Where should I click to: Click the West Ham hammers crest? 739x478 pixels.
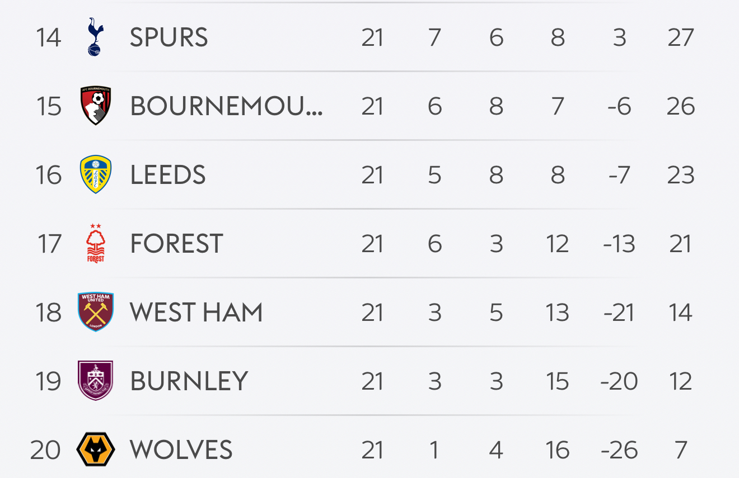(x=96, y=312)
